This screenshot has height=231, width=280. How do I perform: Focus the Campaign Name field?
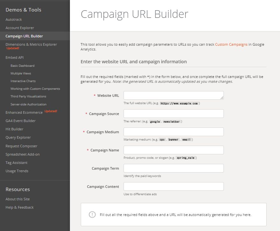174,150
